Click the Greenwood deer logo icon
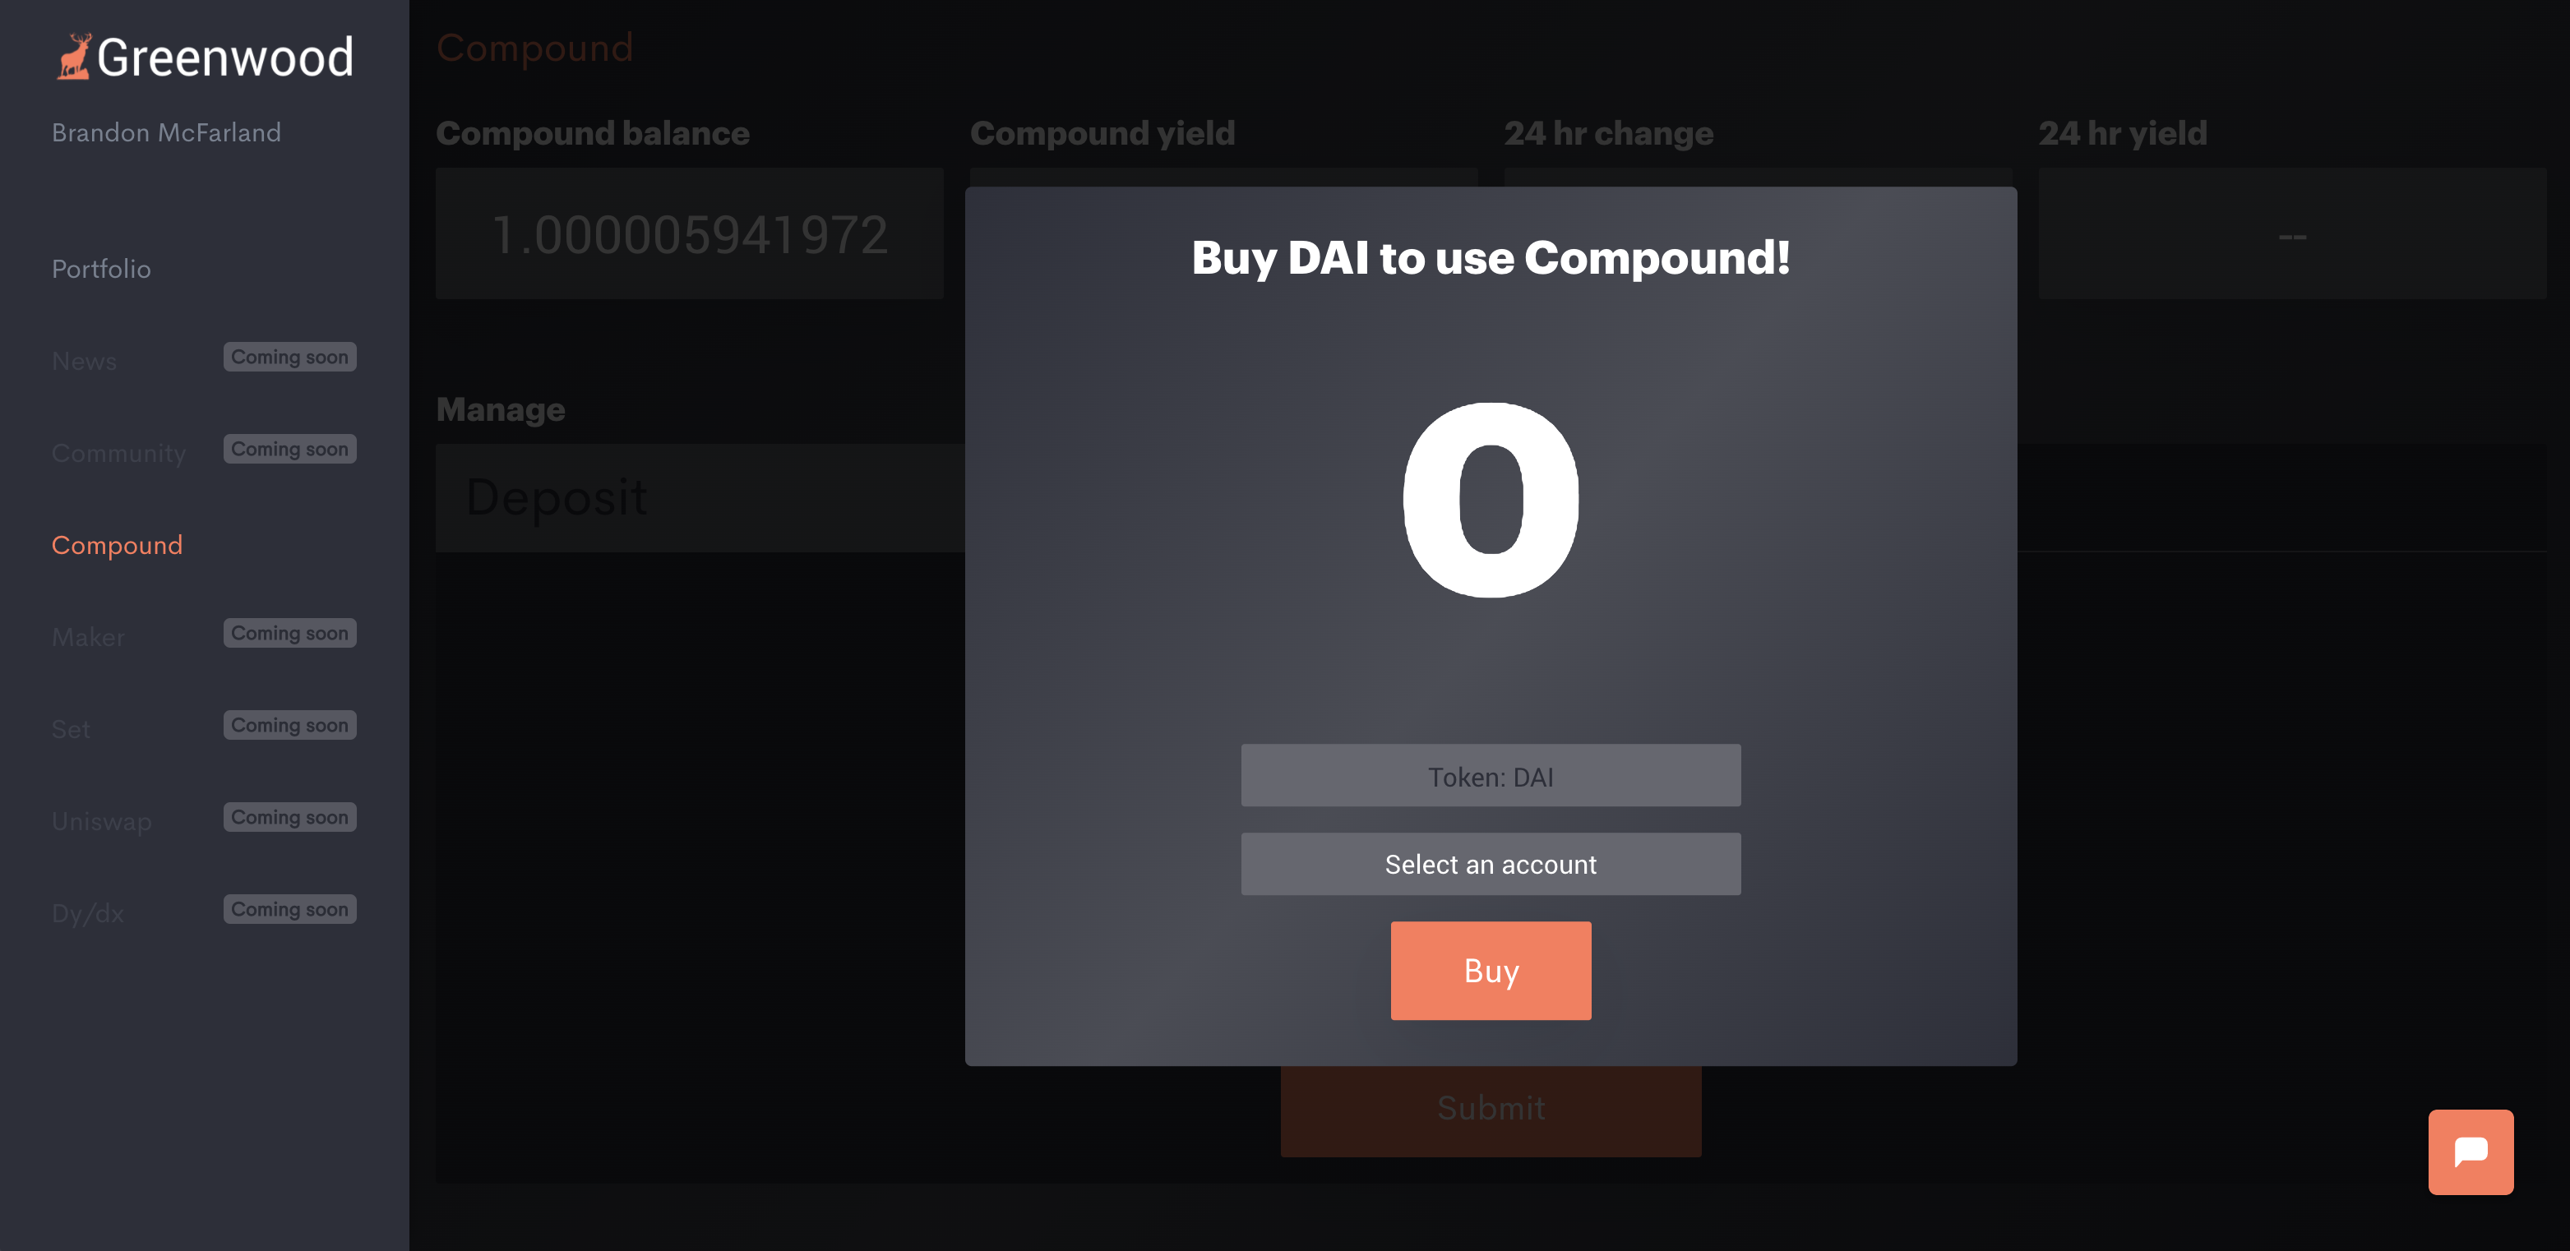 pyautogui.click(x=74, y=57)
